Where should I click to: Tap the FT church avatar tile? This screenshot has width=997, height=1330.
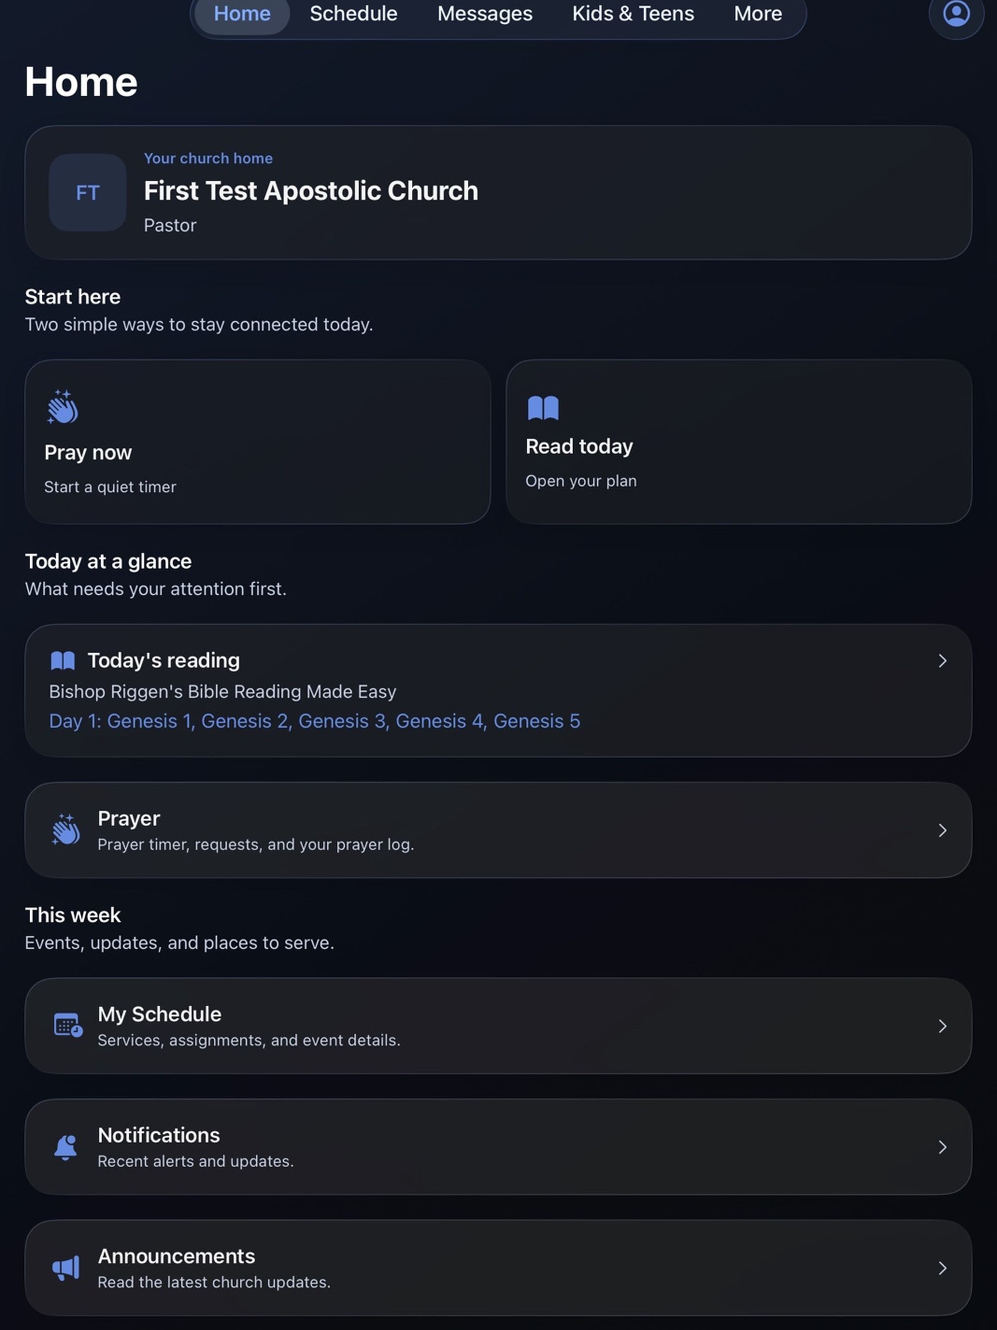88,192
